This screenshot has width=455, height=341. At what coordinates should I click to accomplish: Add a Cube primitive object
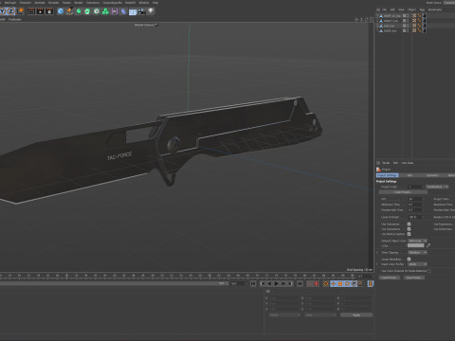click(61, 11)
